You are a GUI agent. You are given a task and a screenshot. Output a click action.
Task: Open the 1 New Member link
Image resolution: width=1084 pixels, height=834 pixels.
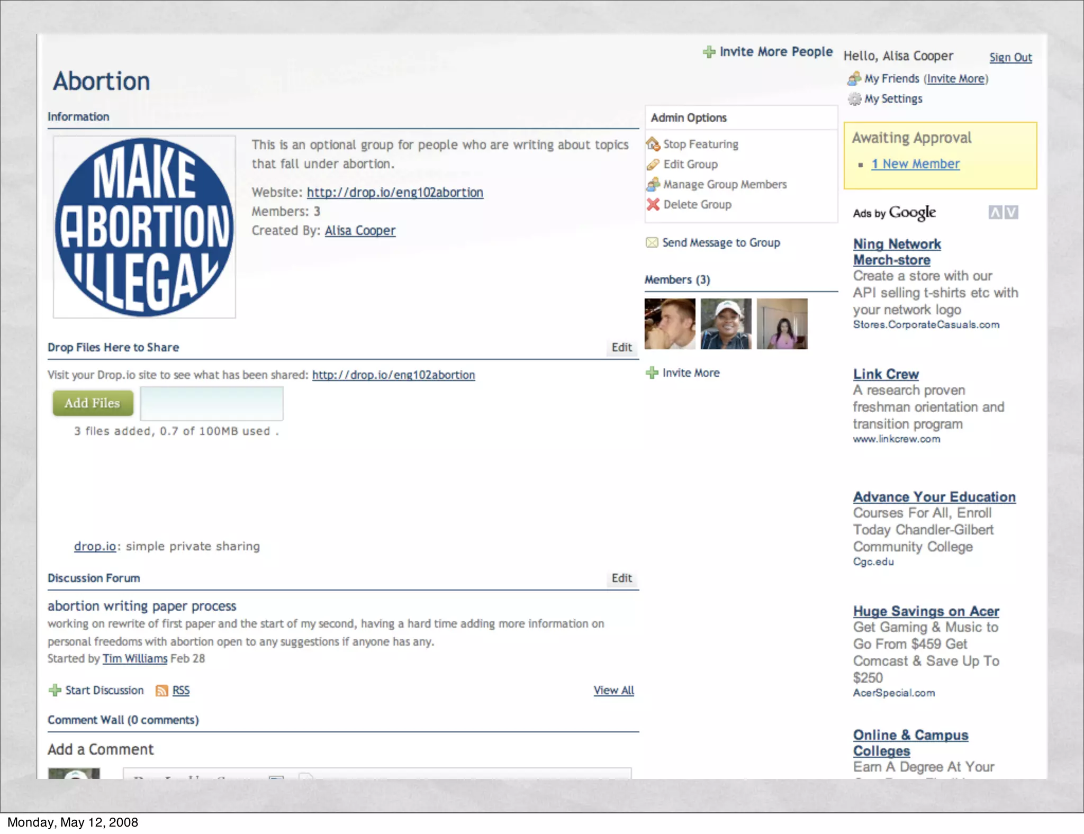915,164
